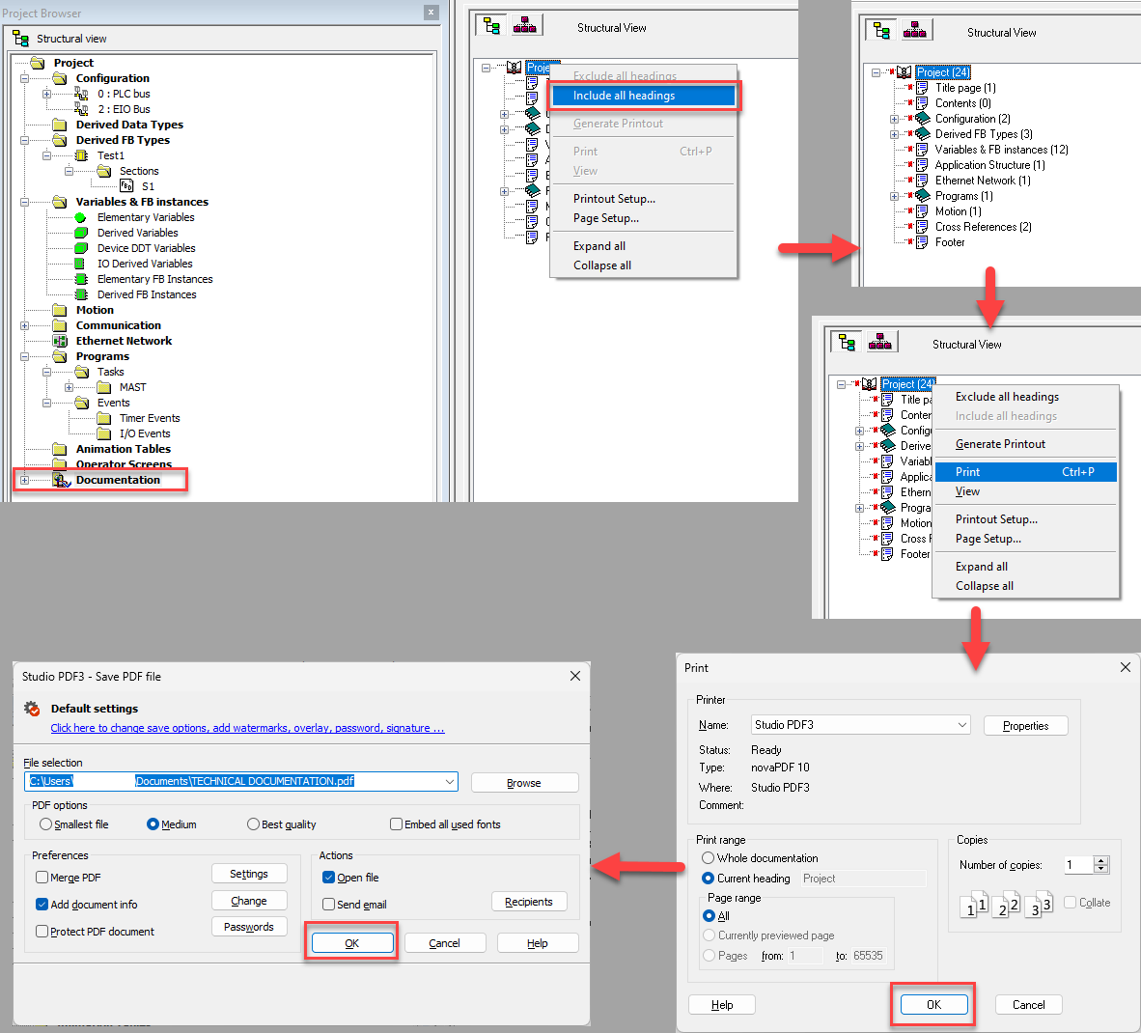Check Send email option

pos(329,905)
